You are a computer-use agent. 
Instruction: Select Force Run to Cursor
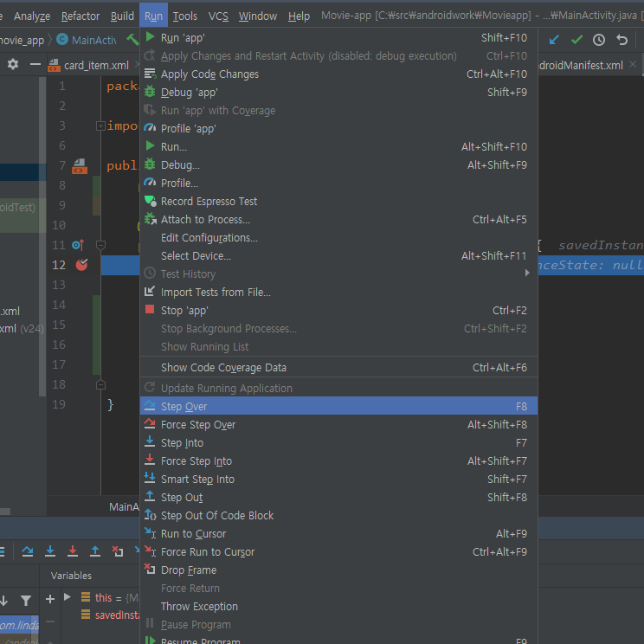point(338,551)
